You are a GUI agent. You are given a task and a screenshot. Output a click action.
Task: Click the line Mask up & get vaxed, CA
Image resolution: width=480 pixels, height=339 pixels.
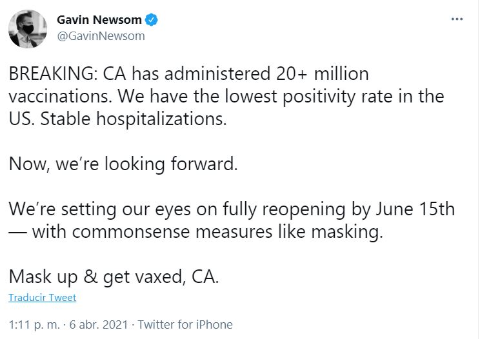pos(114,276)
